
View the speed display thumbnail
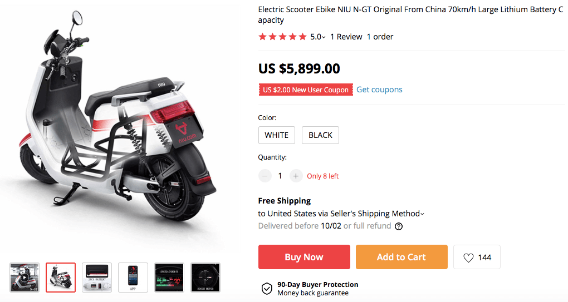pos(169,277)
